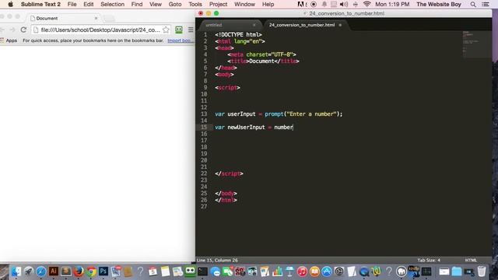This screenshot has height=280, width=498.
Task: Open the notifications bell in menu bar
Action: point(324,4)
